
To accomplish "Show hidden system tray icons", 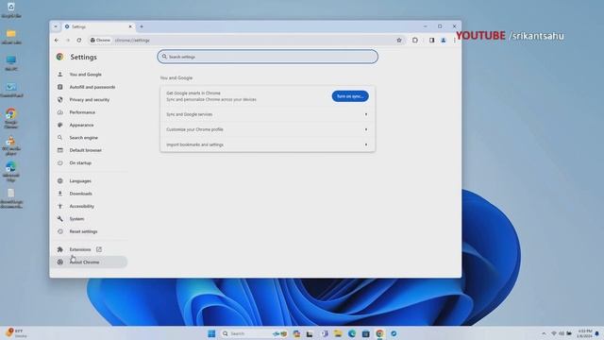I will click(544, 333).
